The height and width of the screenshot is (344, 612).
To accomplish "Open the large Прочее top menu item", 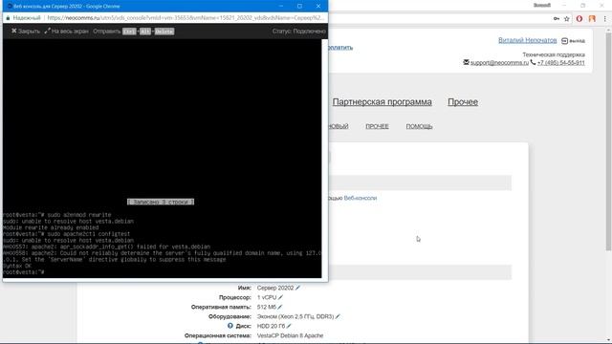I will [x=463, y=102].
